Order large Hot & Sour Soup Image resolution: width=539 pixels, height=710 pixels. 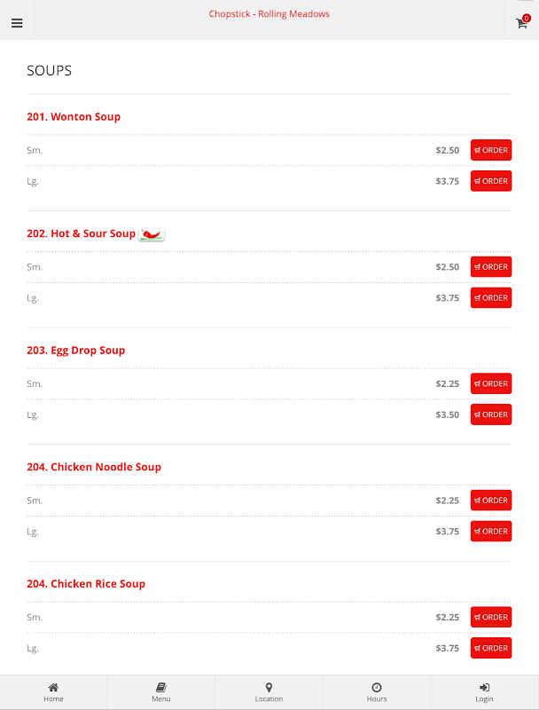pyautogui.click(x=491, y=298)
